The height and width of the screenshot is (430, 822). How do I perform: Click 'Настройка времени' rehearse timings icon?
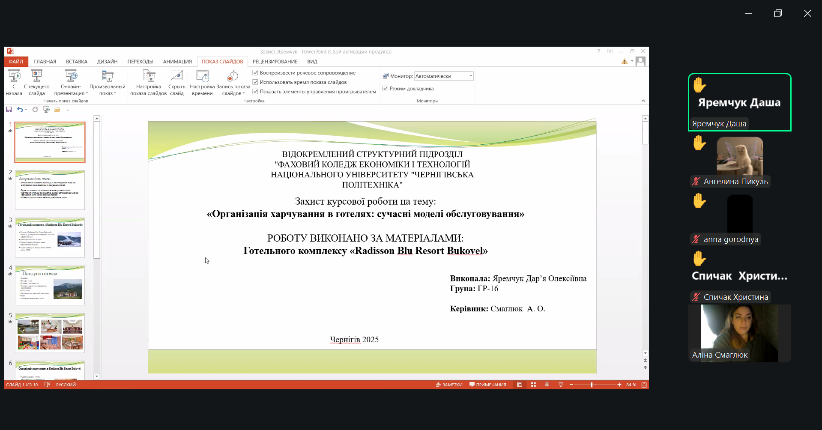point(202,77)
